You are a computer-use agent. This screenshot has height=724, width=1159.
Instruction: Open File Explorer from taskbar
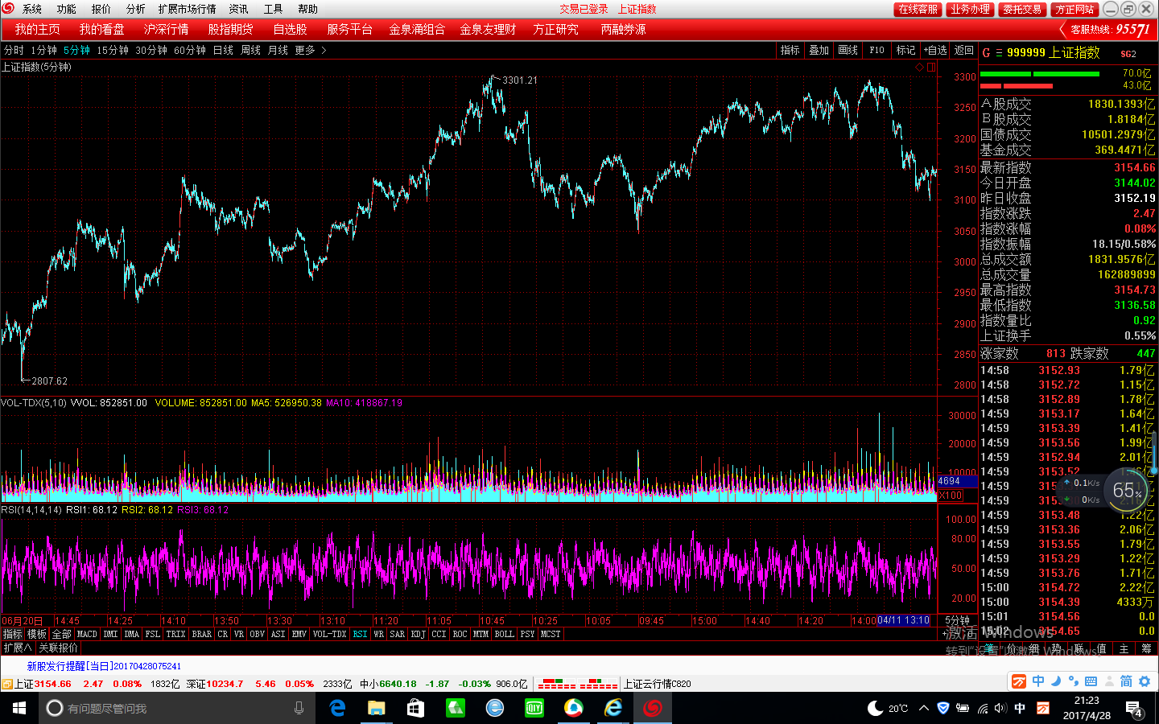pos(376,708)
